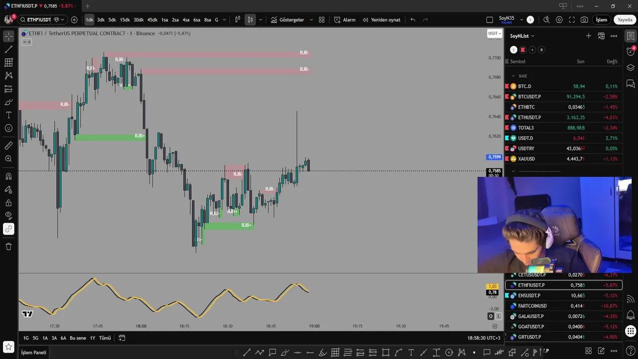Select the G daily timeframe
Screen dimensions: 638x359
216,20
